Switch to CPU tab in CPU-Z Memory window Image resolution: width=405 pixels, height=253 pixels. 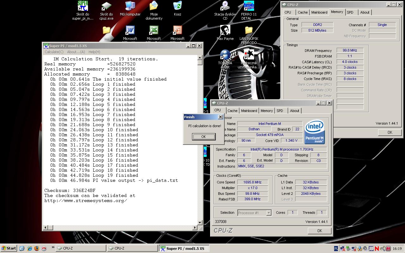pyautogui.click(x=288, y=12)
